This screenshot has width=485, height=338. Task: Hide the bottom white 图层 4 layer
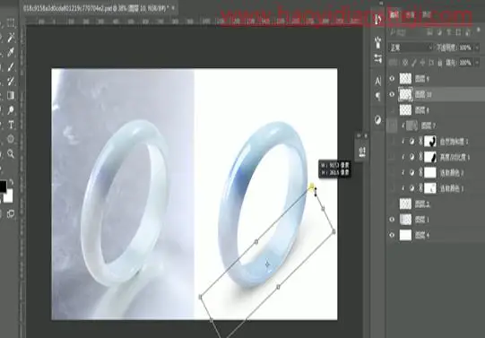[x=392, y=235]
